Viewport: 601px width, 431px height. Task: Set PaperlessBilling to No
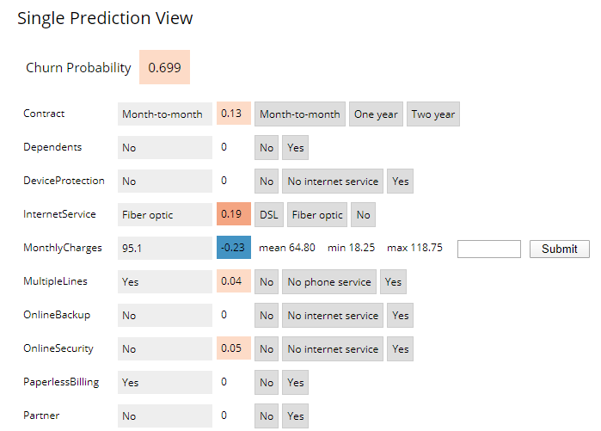click(267, 382)
